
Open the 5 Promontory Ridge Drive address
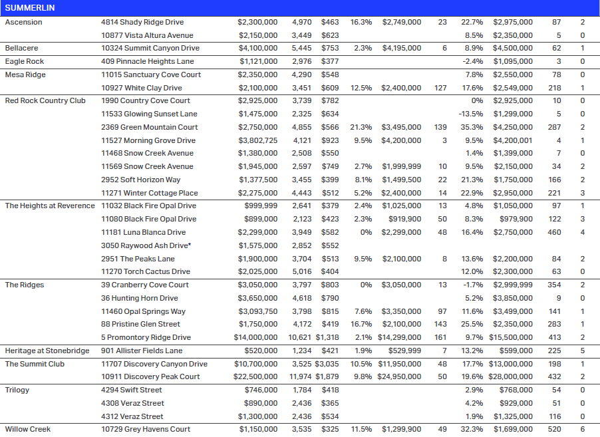pos(146,337)
